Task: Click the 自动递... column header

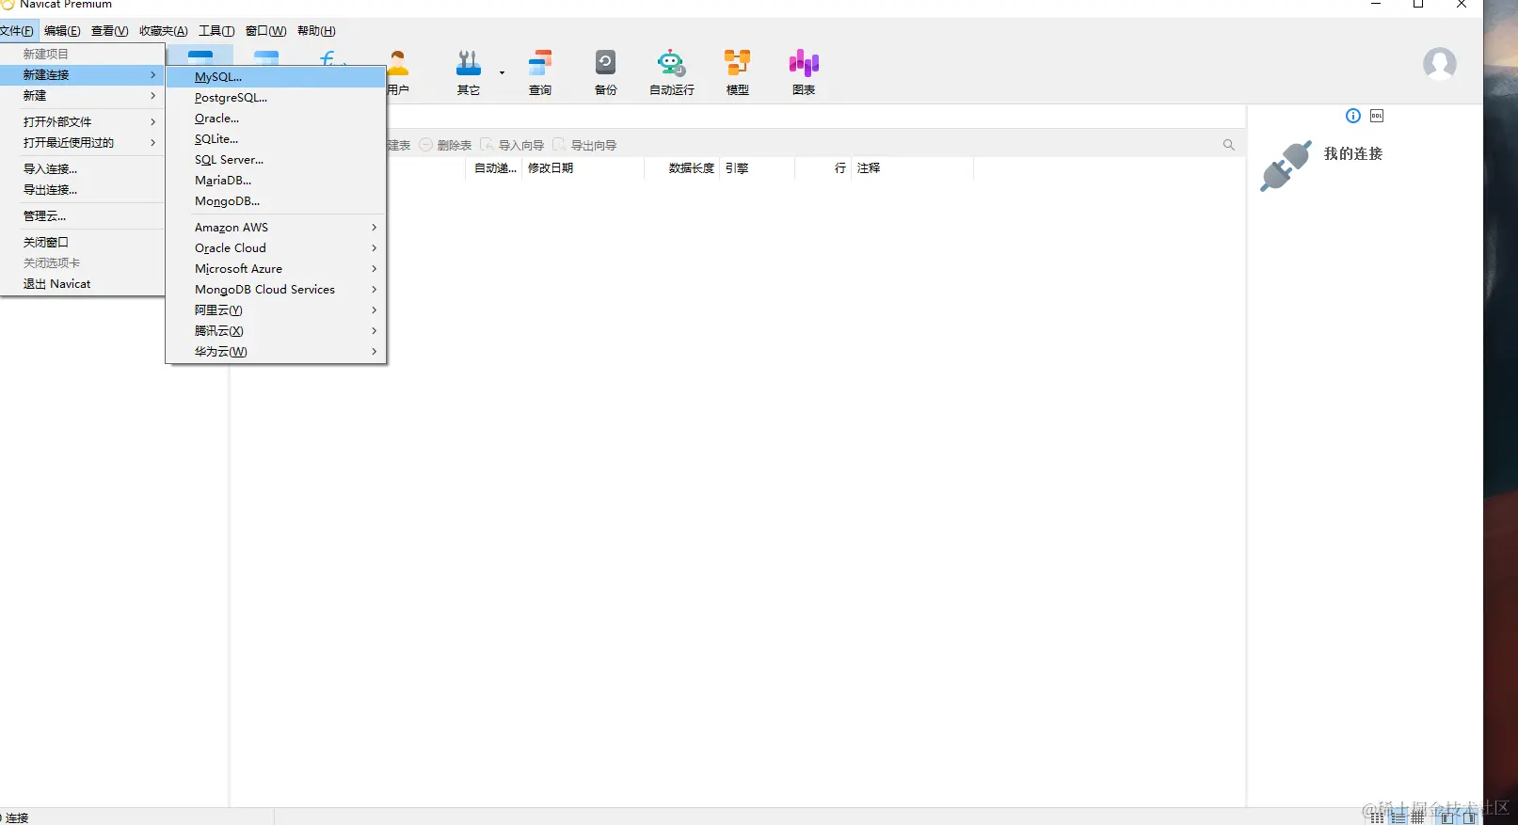Action: pyautogui.click(x=494, y=168)
